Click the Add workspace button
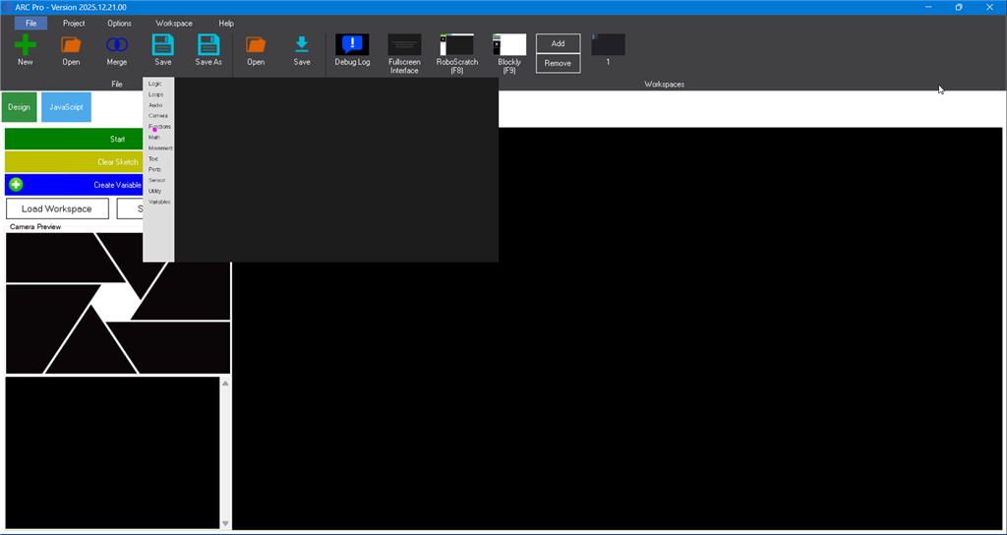1007x535 pixels. (x=558, y=43)
